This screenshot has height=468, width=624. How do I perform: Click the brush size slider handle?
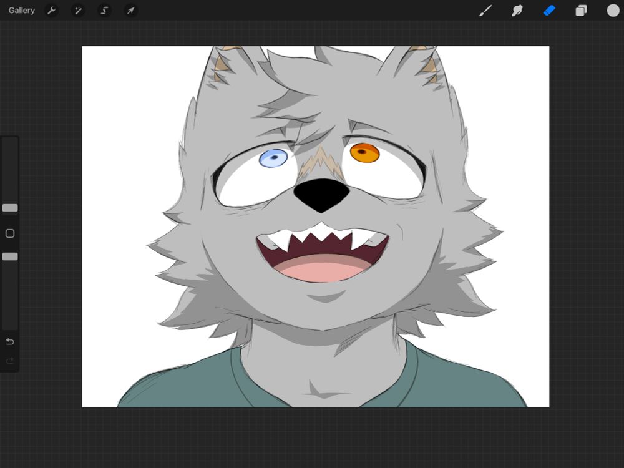pyautogui.click(x=10, y=208)
